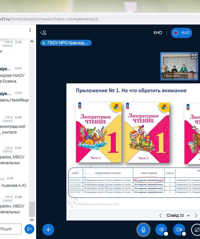This screenshot has height=239, width=200.
Task: Click the recording indicator showing 45:07
Action: point(182,33)
